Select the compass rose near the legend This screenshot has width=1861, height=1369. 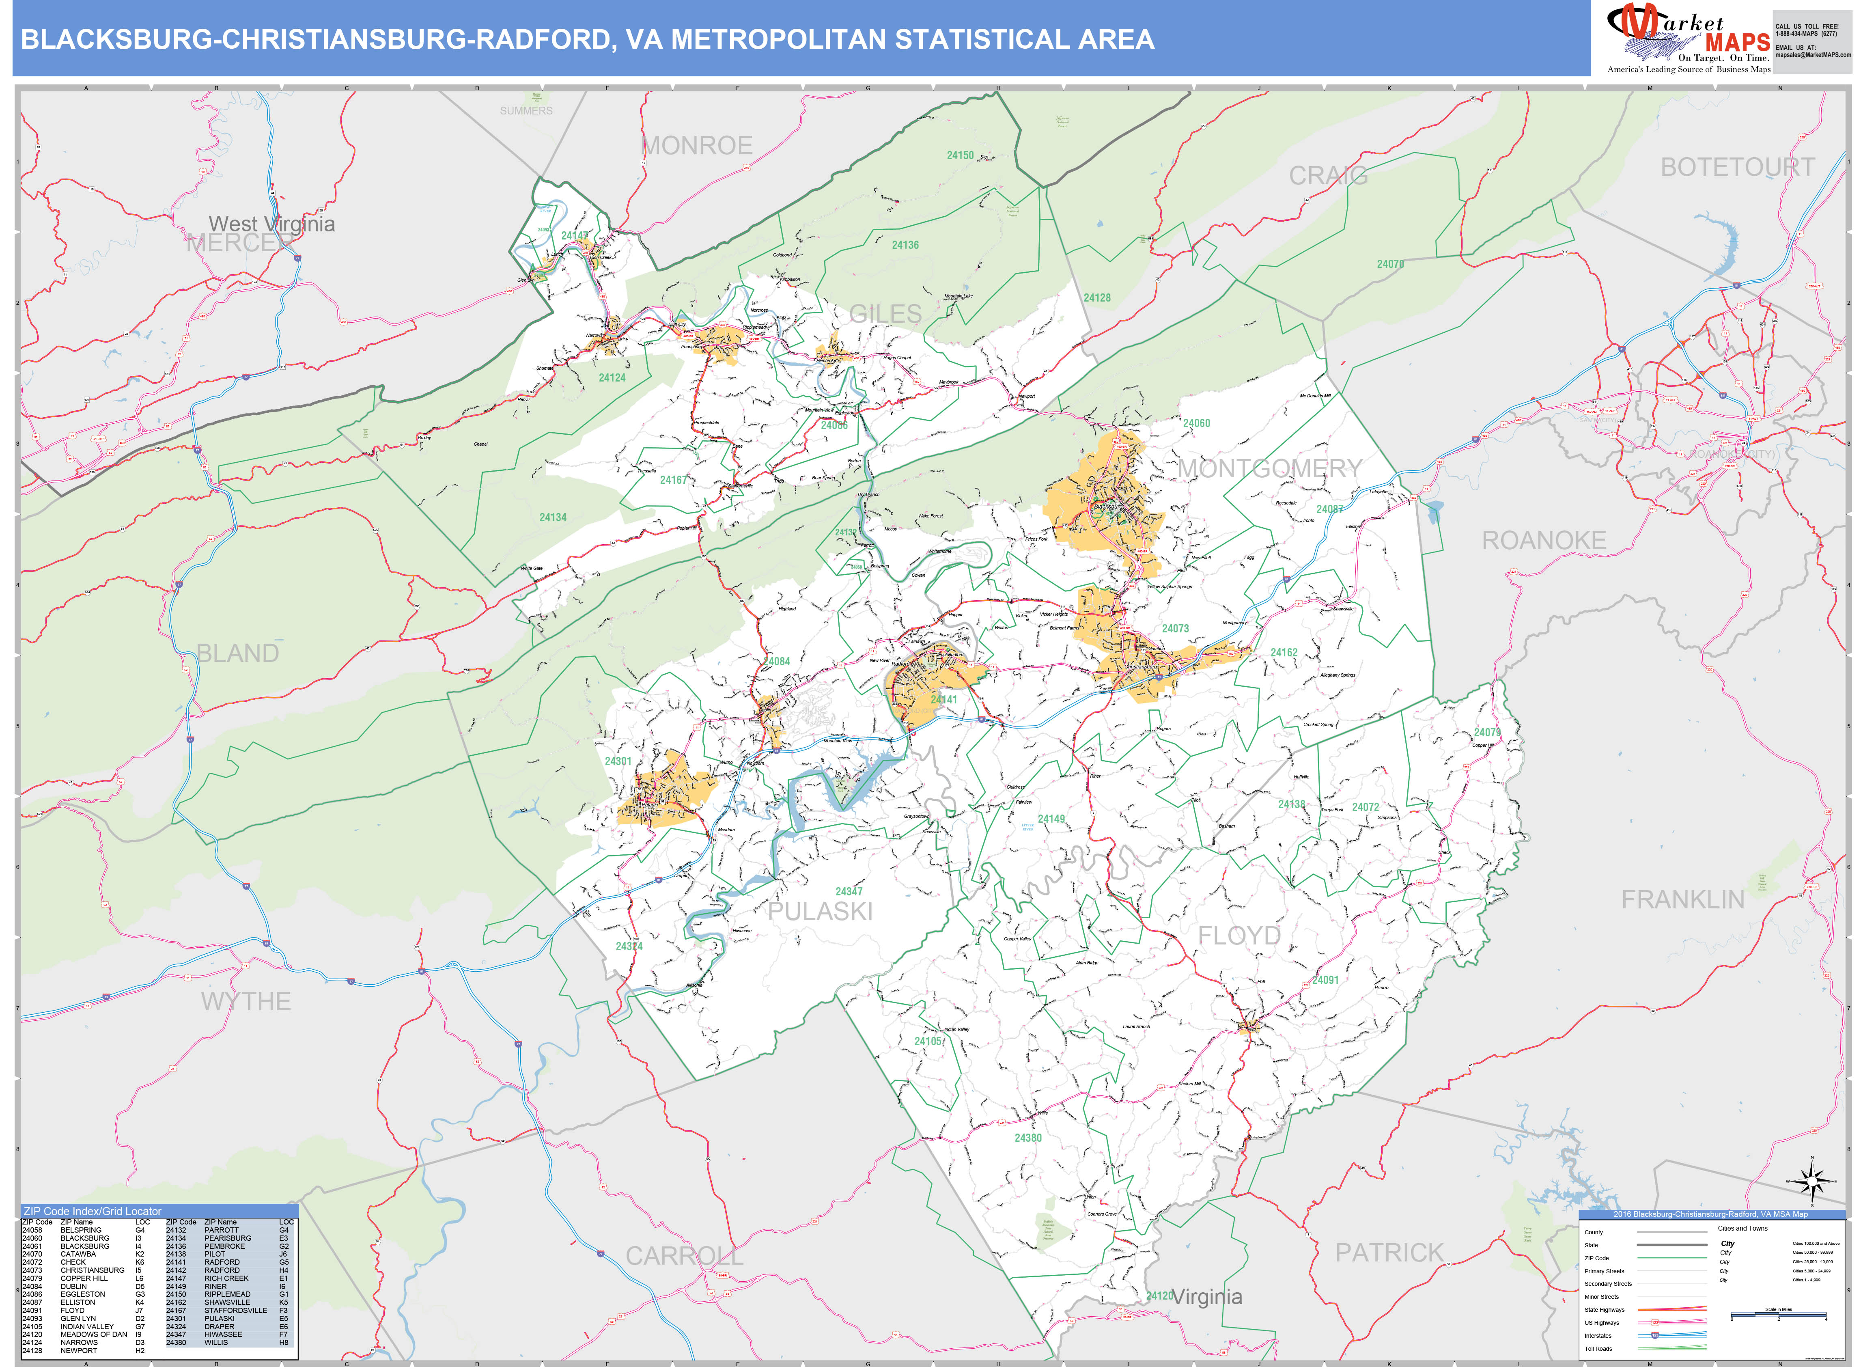click(x=1812, y=1181)
